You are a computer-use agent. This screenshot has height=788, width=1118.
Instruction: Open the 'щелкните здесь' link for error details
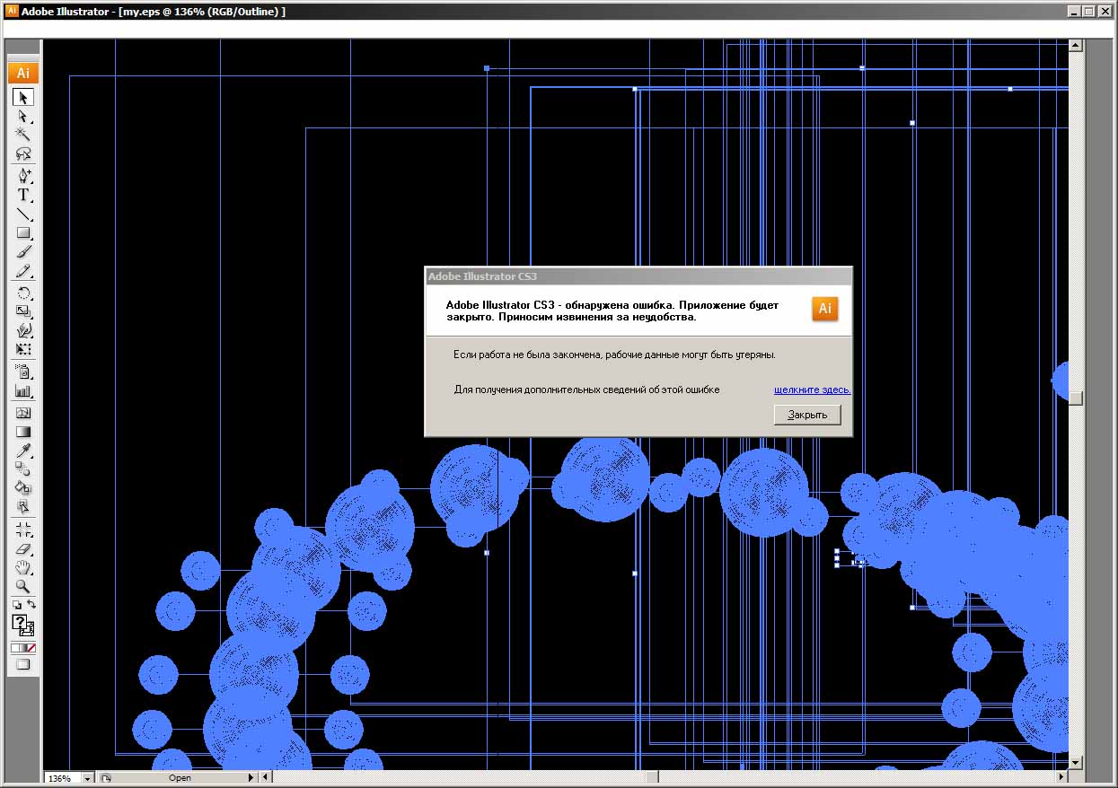pyautogui.click(x=813, y=390)
